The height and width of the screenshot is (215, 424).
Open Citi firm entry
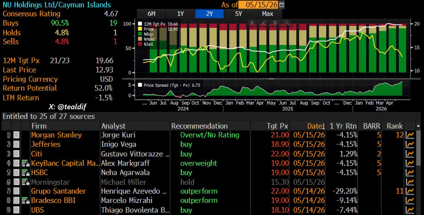[x=36, y=154]
